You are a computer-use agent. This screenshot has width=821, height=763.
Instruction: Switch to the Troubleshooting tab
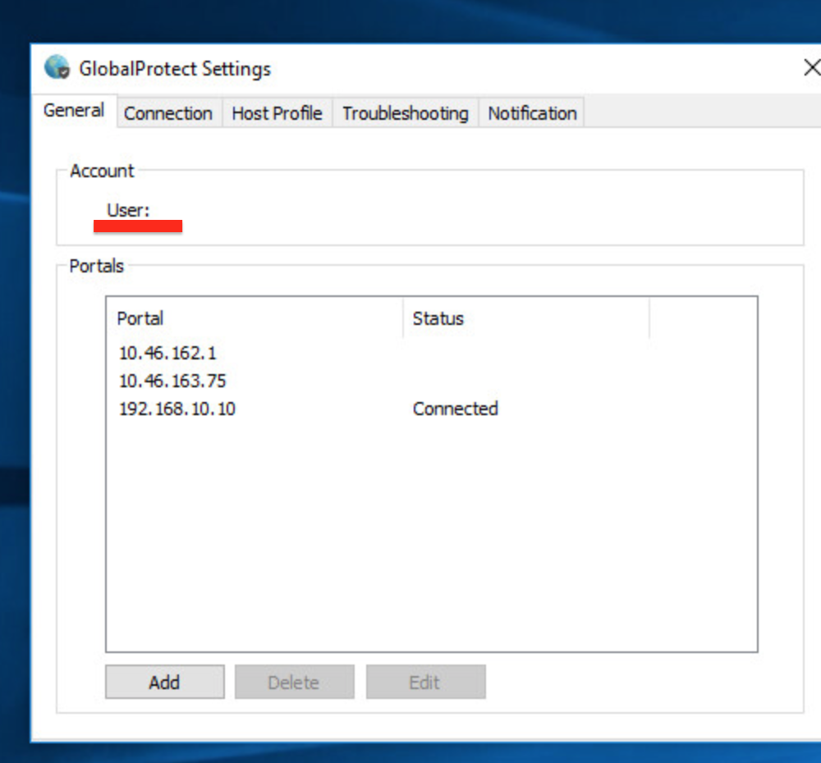(x=406, y=113)
